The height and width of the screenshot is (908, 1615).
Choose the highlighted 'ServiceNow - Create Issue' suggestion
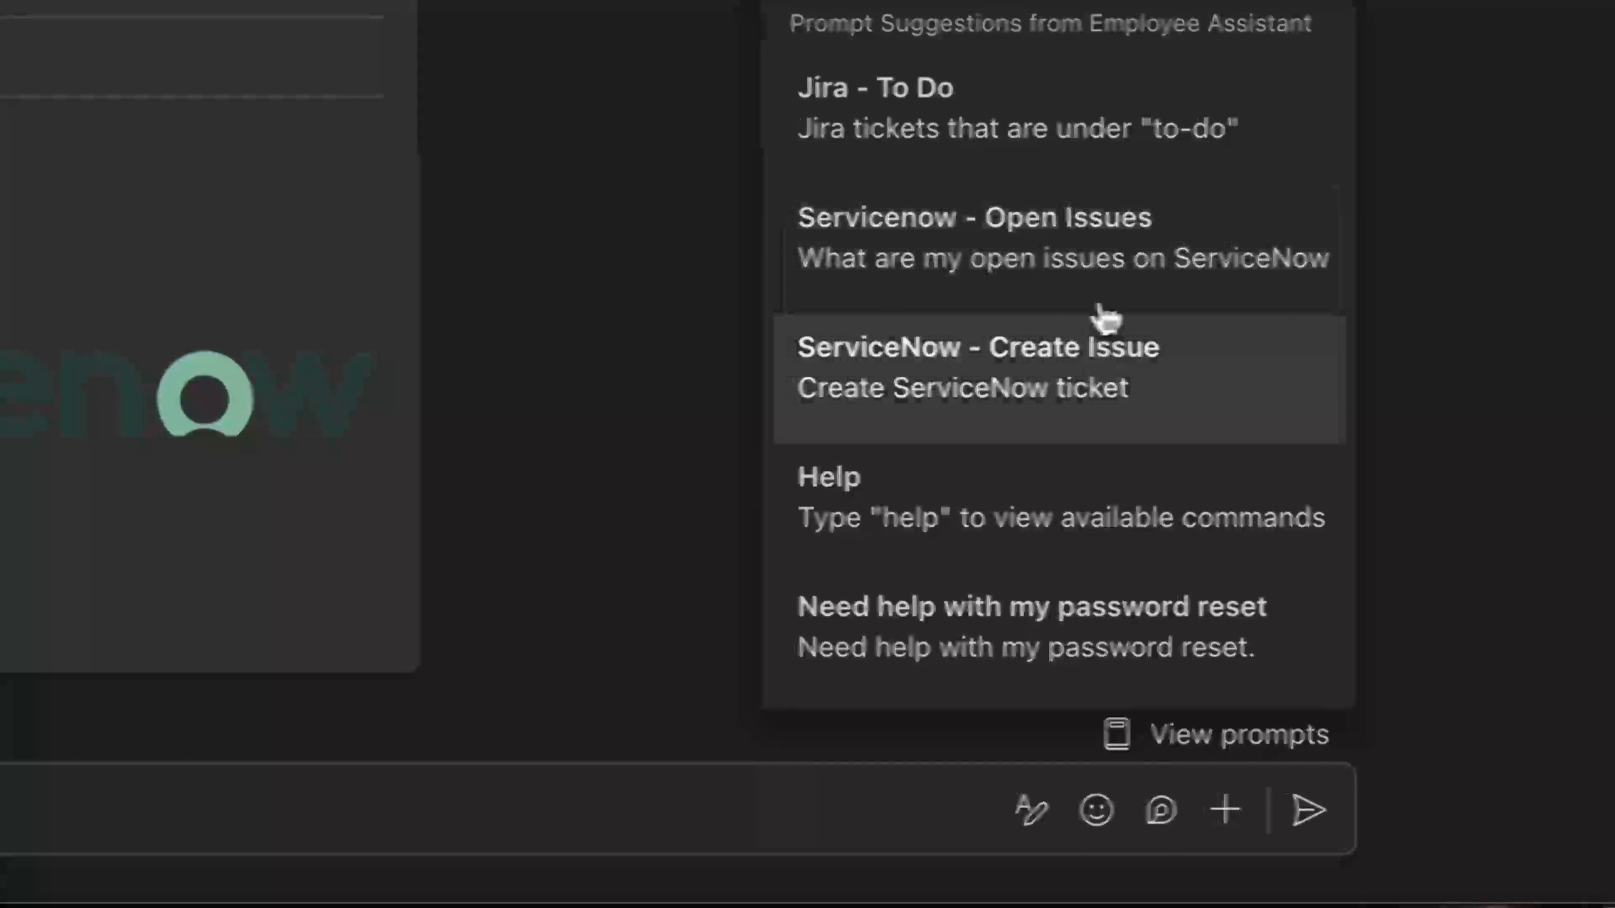point(978,346)
